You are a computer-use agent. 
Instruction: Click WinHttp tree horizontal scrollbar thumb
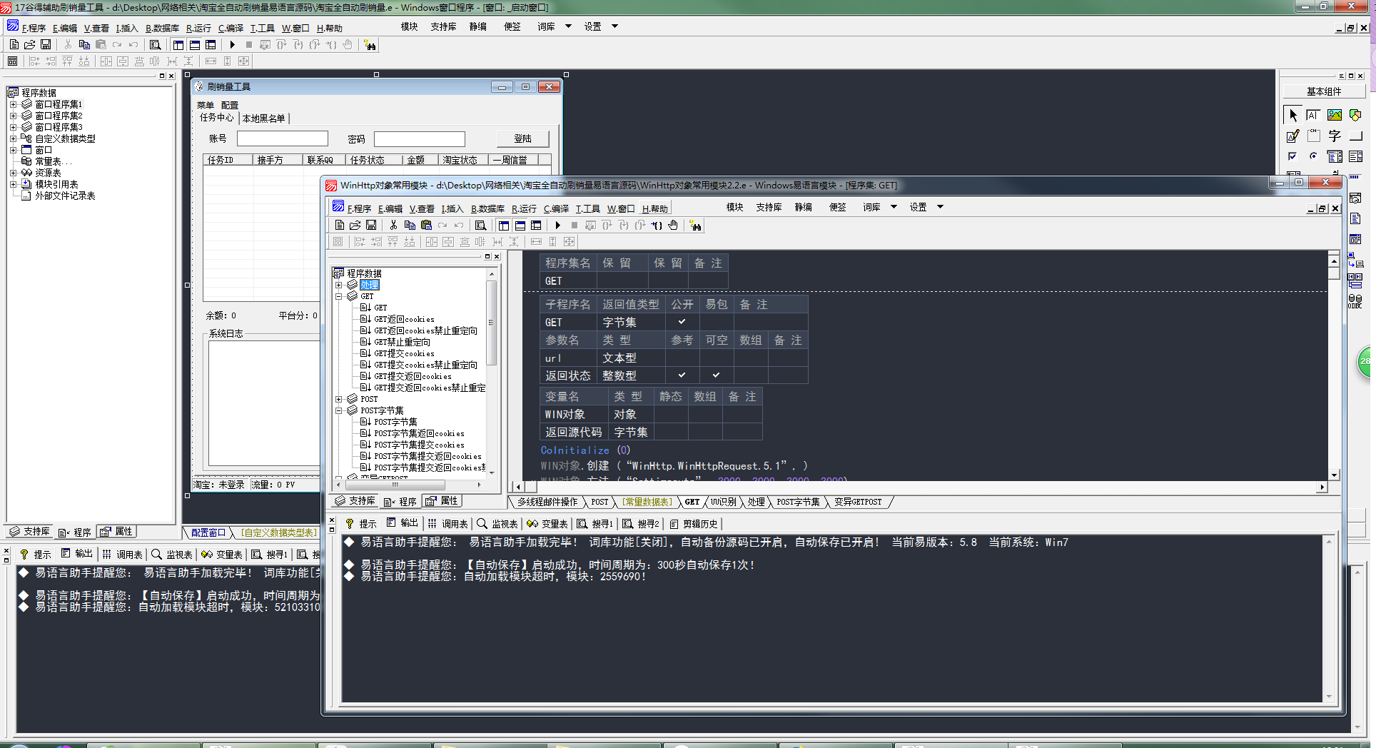click(x=395, y=485)
